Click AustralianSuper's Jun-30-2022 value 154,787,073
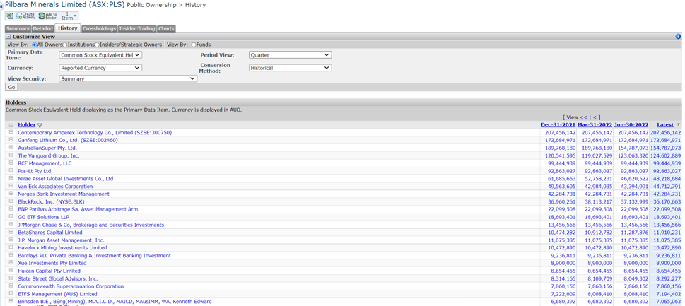 tap(632, 148)
